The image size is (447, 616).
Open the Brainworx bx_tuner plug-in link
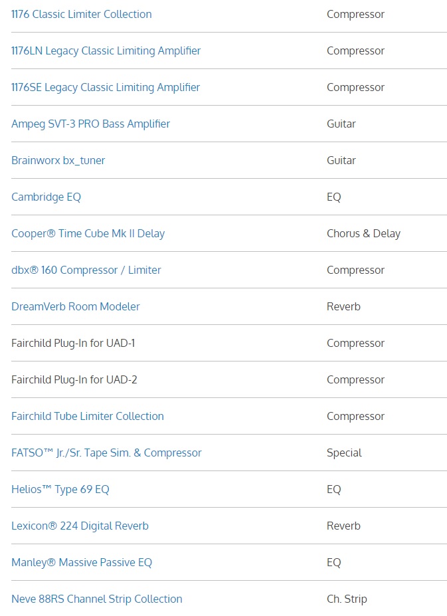[58, 160]
